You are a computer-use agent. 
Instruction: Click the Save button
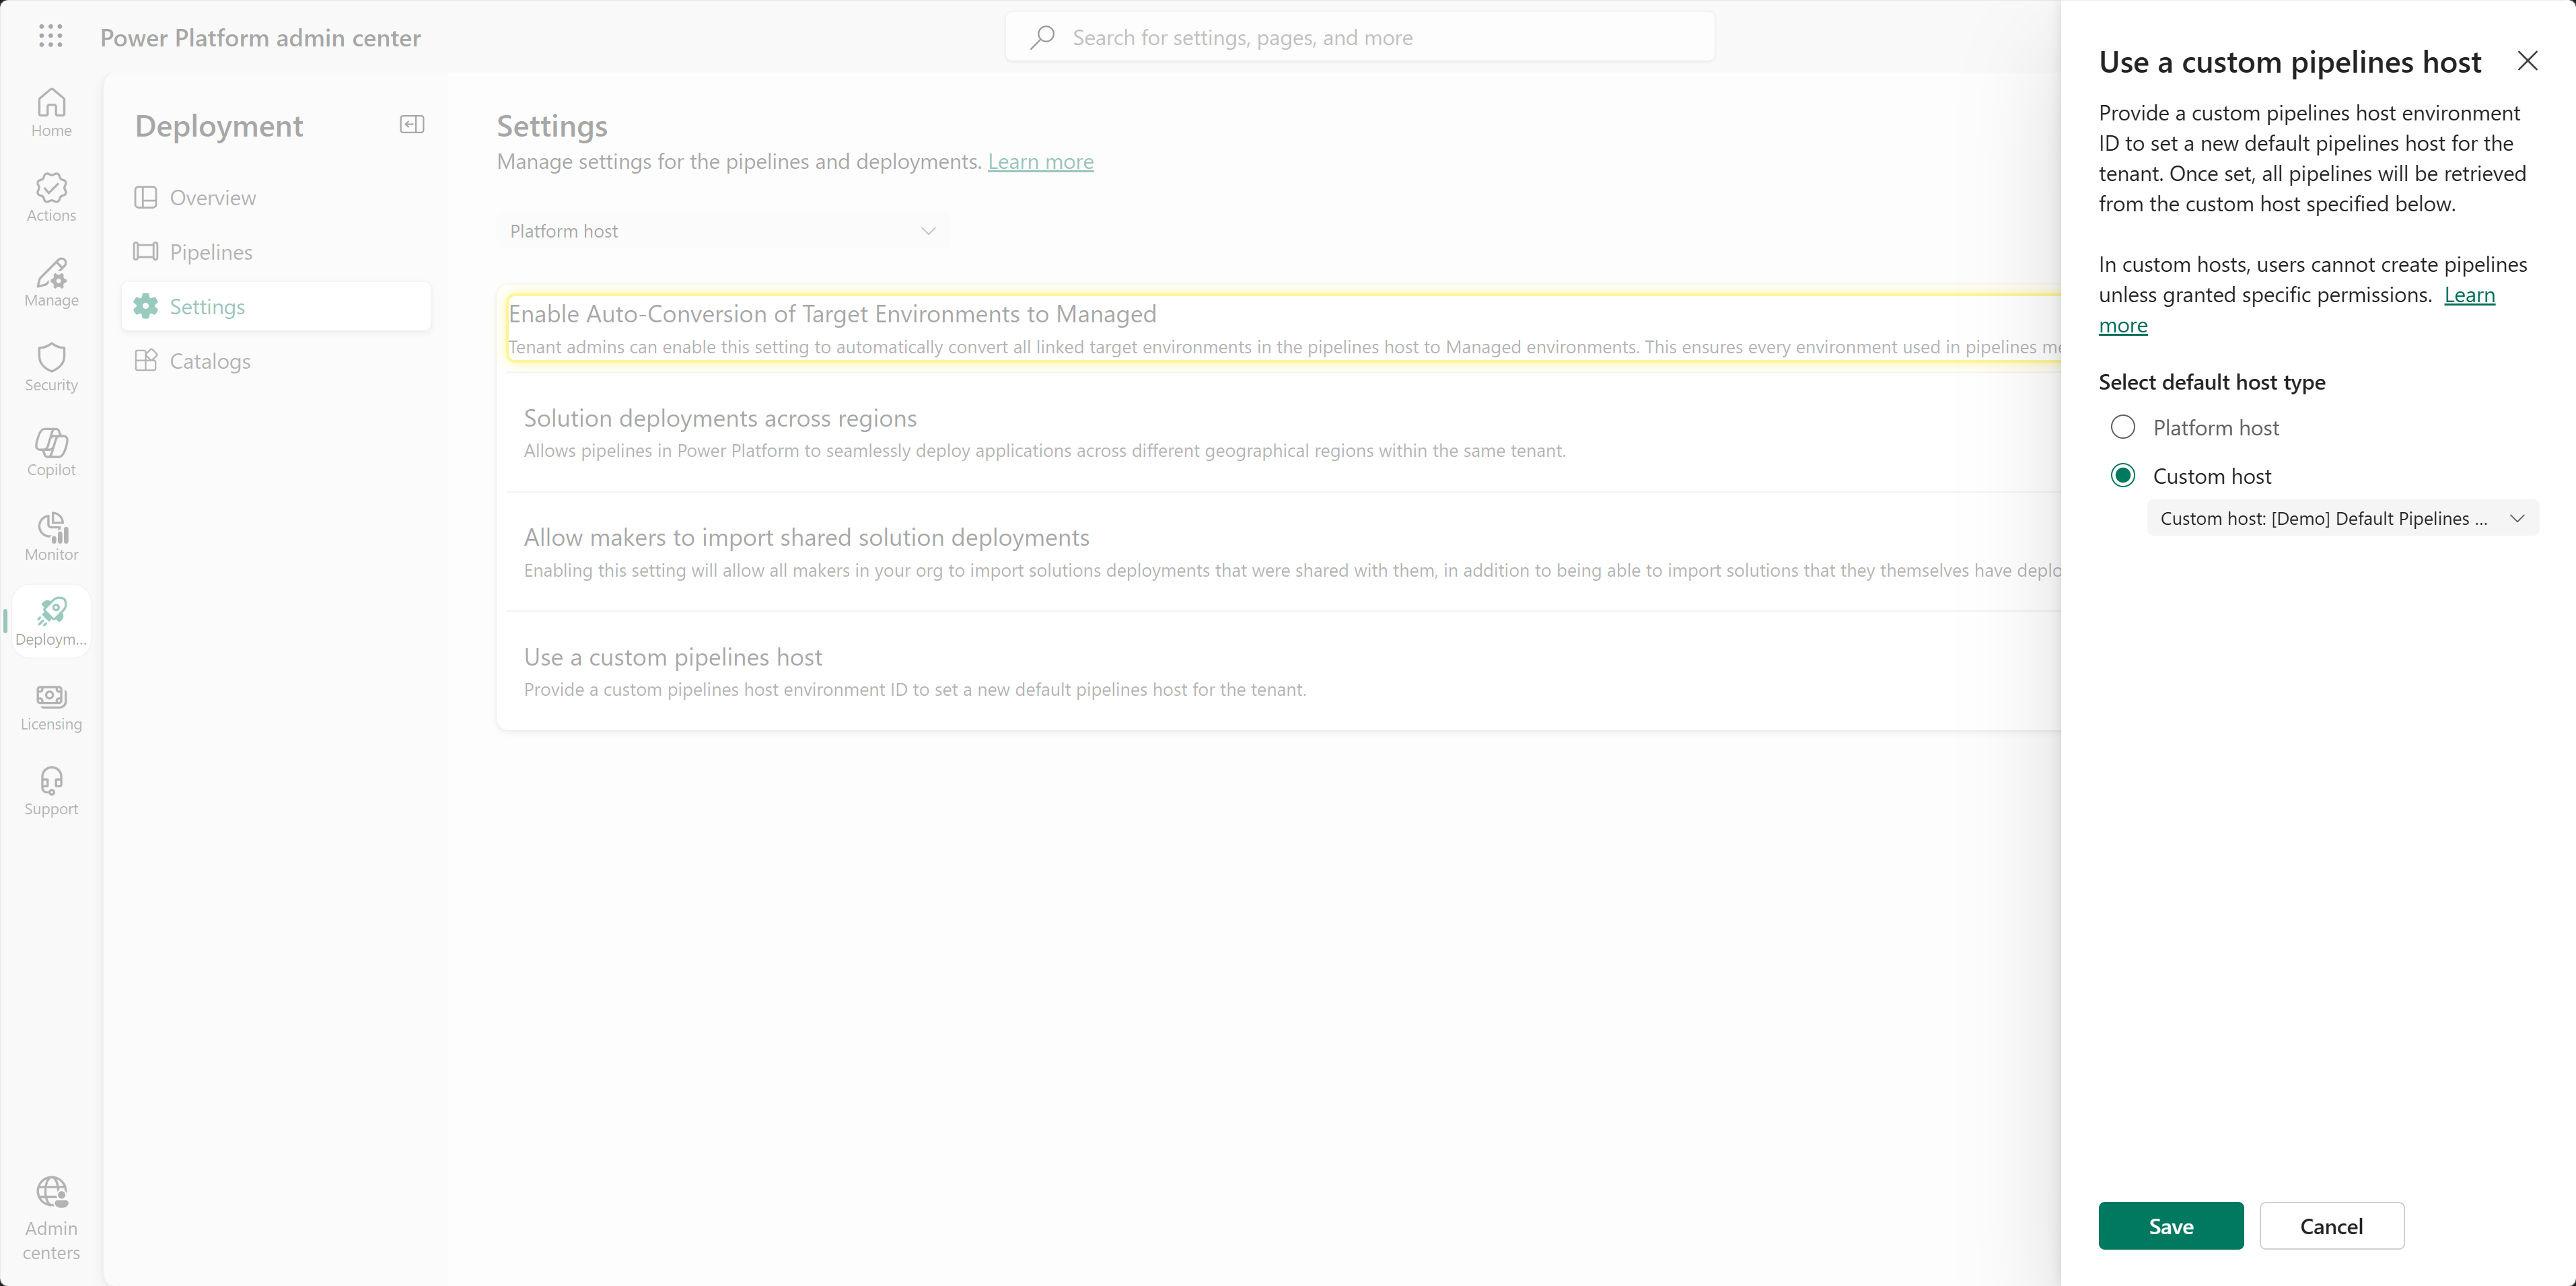click(x=2170, y=1226)
